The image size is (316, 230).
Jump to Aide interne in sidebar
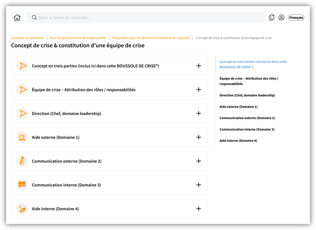pos(238,141)
